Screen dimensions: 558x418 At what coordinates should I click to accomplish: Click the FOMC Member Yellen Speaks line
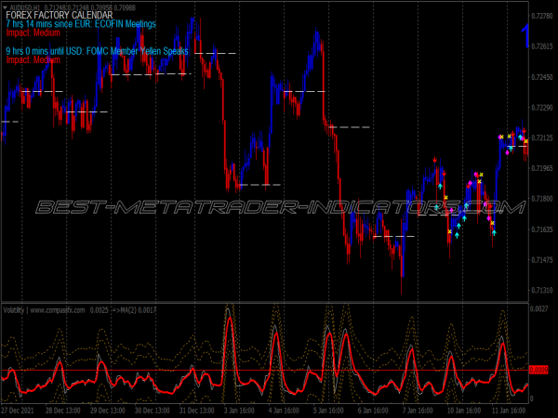click(x=97, y=51)
